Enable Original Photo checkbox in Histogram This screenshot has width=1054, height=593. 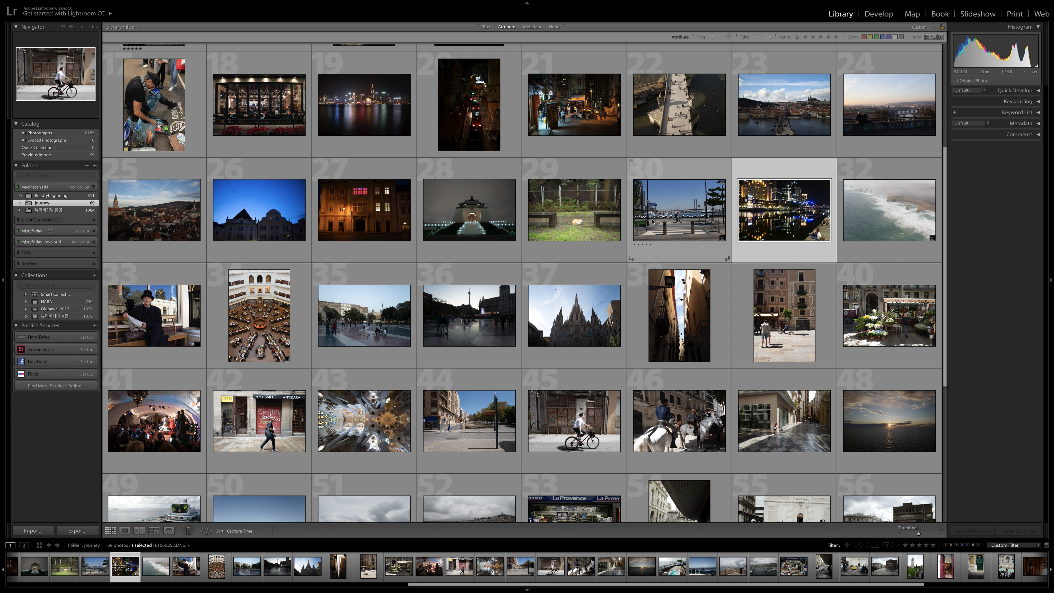coord(955,81)
